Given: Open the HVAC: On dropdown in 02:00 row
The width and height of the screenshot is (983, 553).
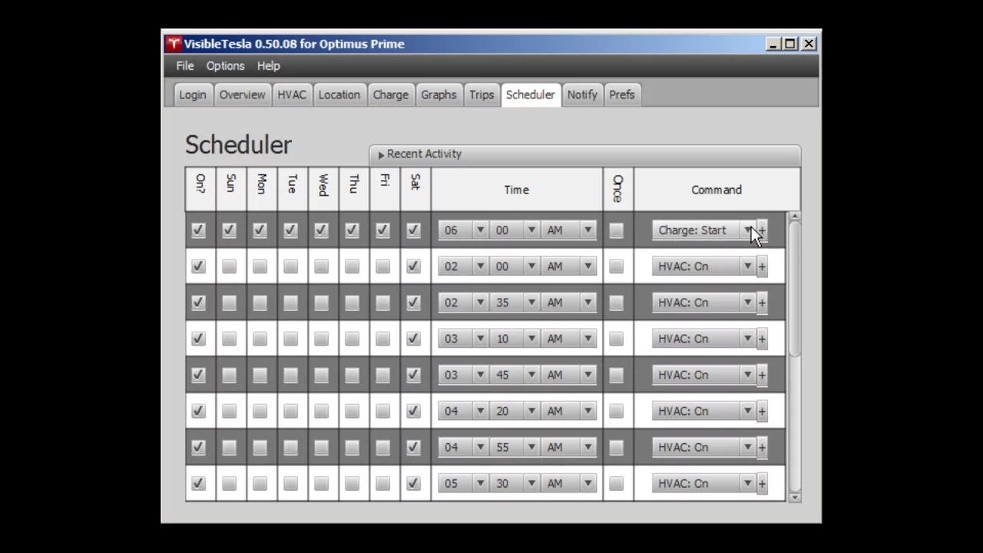Looking at the screenshot, I should [704, 267].
